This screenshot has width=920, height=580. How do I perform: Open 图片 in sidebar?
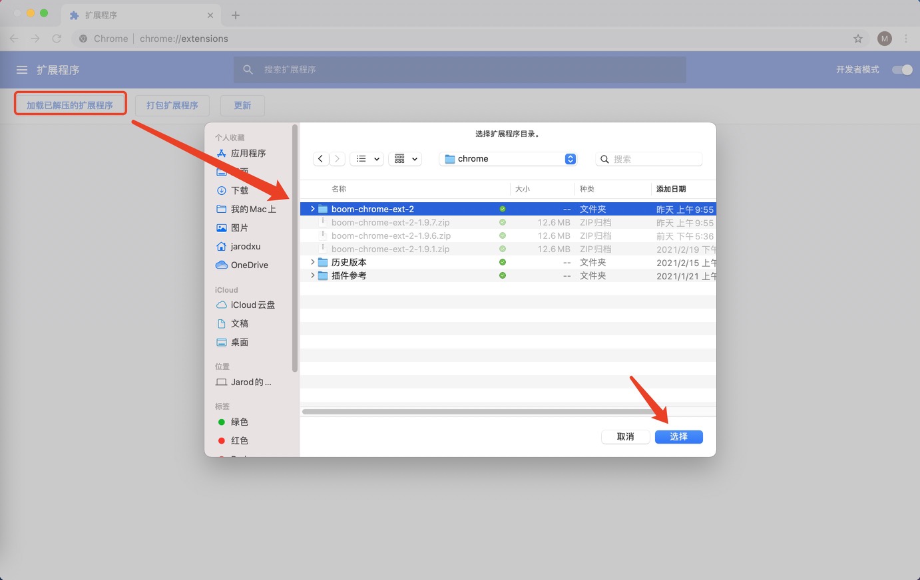(233, 227)
